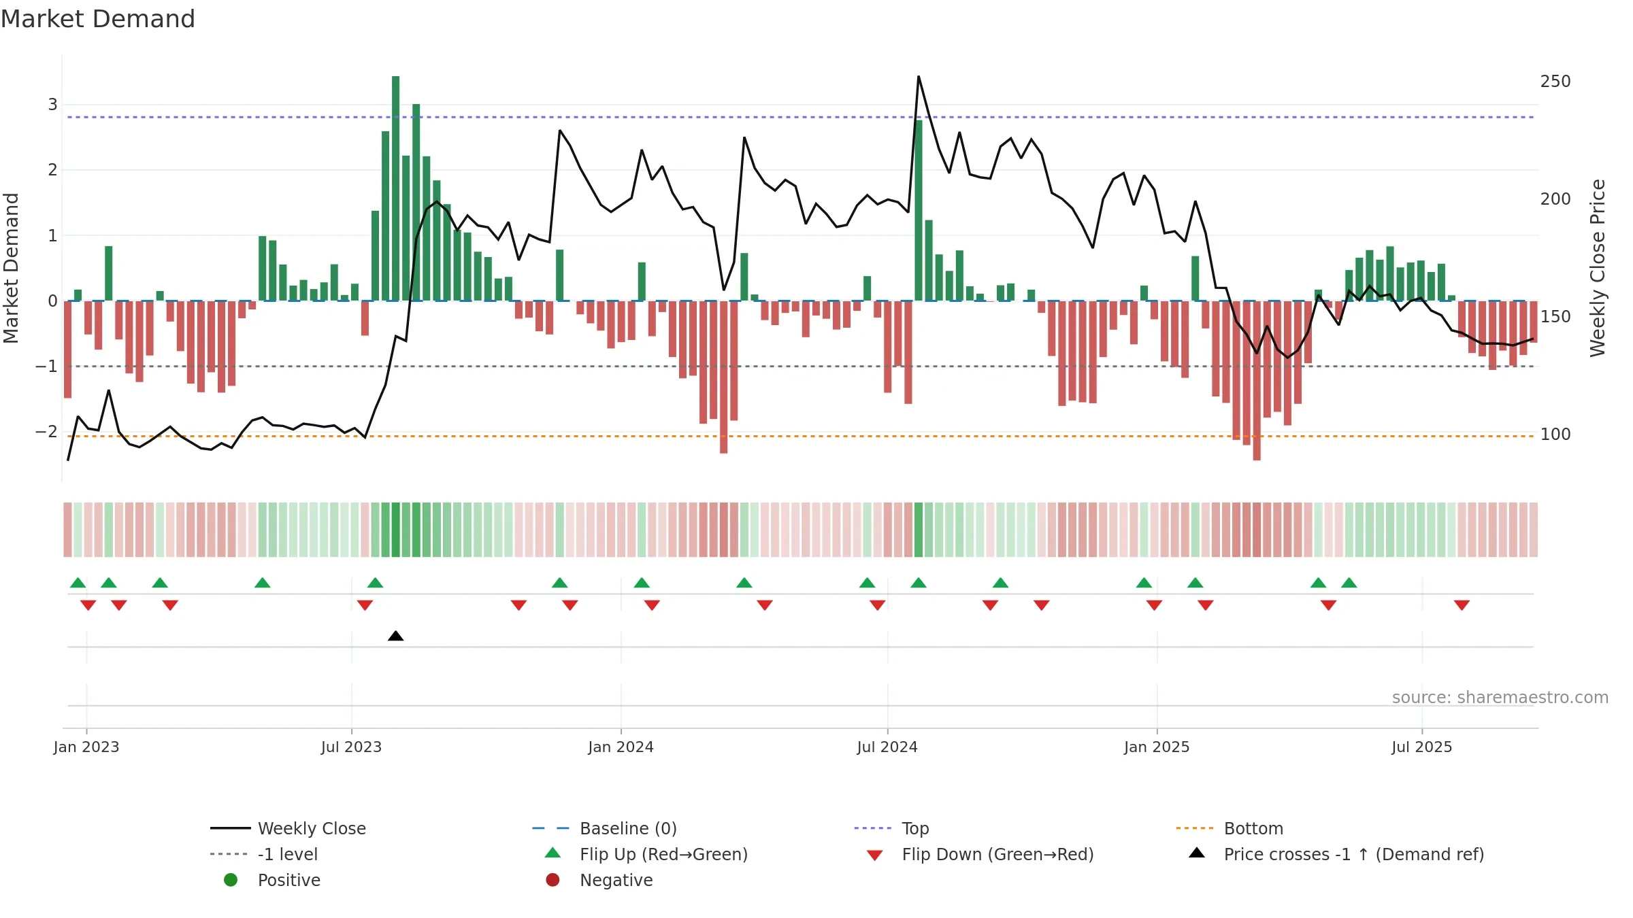The height and width of the screenshot is (918, 1633).
Task: Click the "−2" tick on the demand axis
Action: pos(46,432)
